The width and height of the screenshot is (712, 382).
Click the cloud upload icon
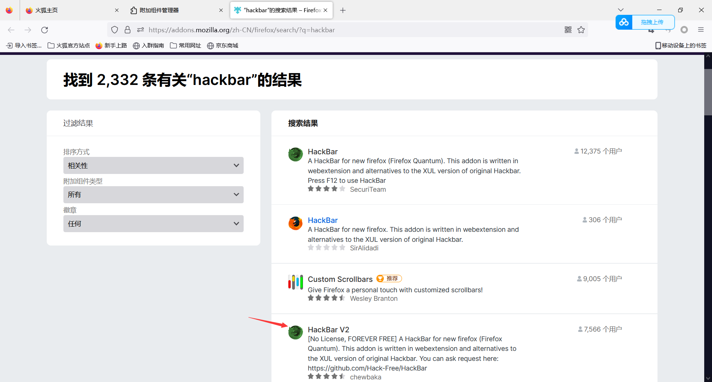(x=624, y=22)
